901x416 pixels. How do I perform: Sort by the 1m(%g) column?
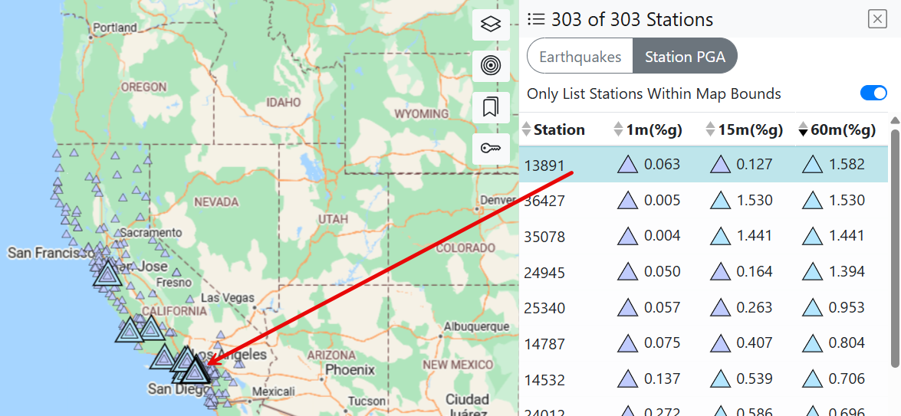[648, 129]
